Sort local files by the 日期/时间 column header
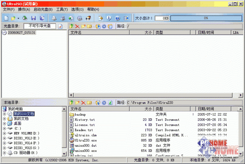 pyautogui.click(x=214, y=109)
